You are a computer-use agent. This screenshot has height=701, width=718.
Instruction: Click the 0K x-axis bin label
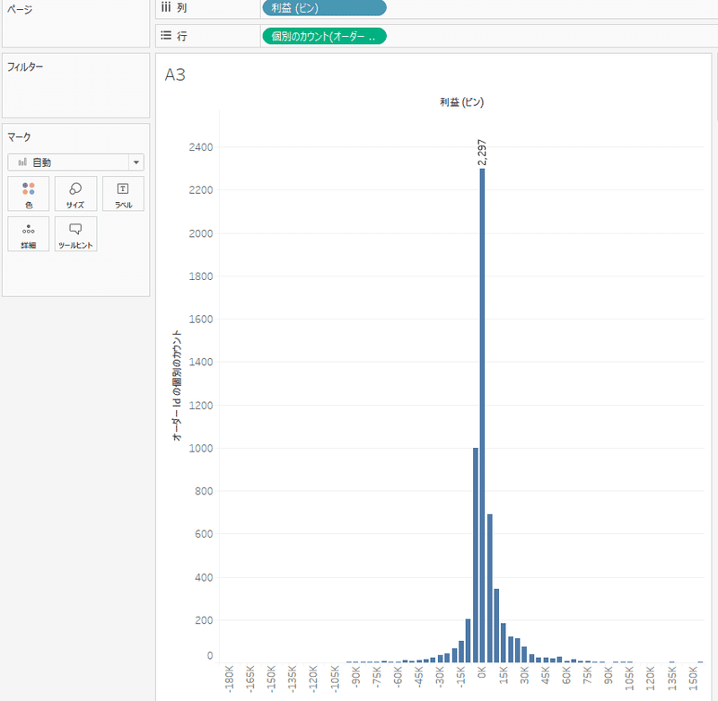click(x=482, y=672)
